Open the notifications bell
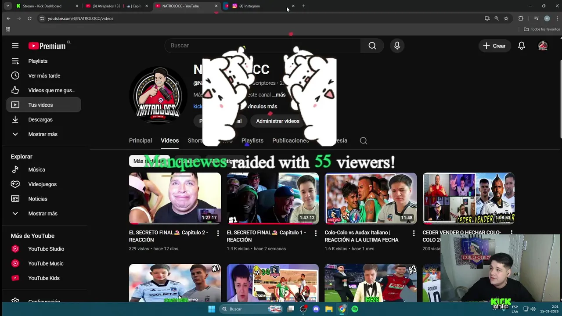Viewport: 562px width, 316px height. [522, 46]
